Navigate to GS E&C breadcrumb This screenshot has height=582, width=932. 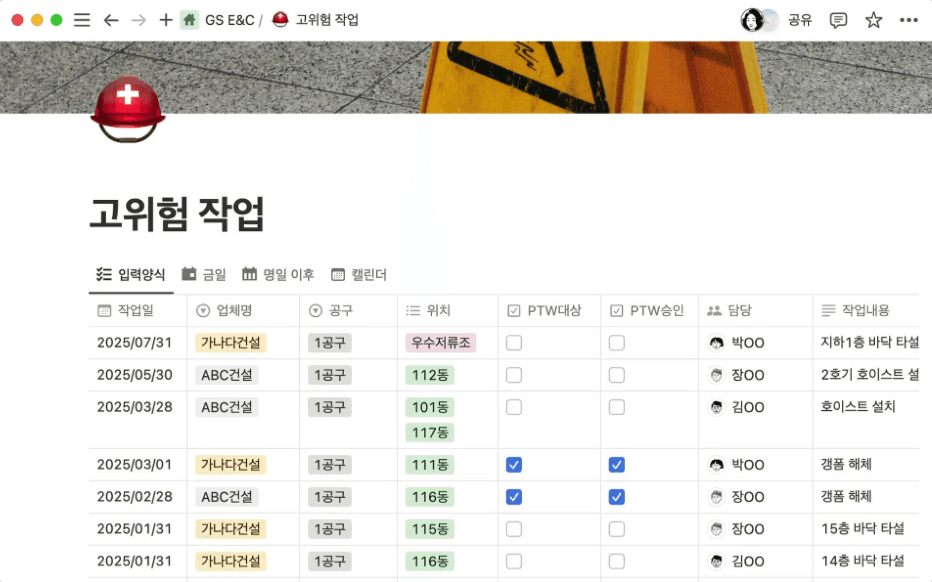click(229, 20)
